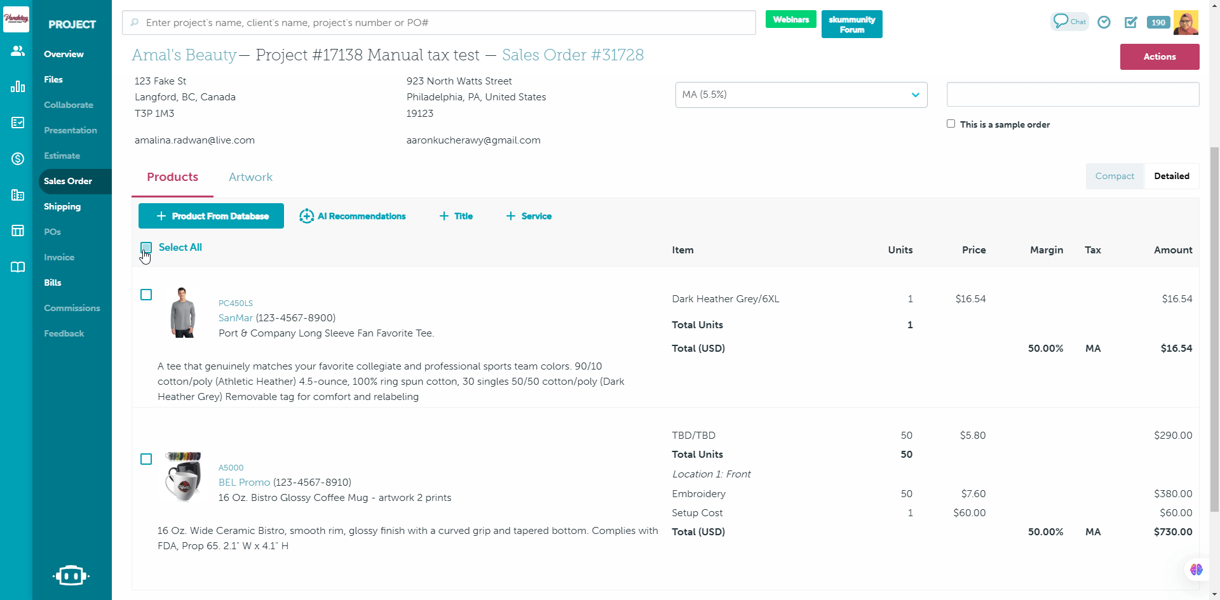Open the SanMar supplier link
The image size is (1220, 600).
[x=236, y=317]
